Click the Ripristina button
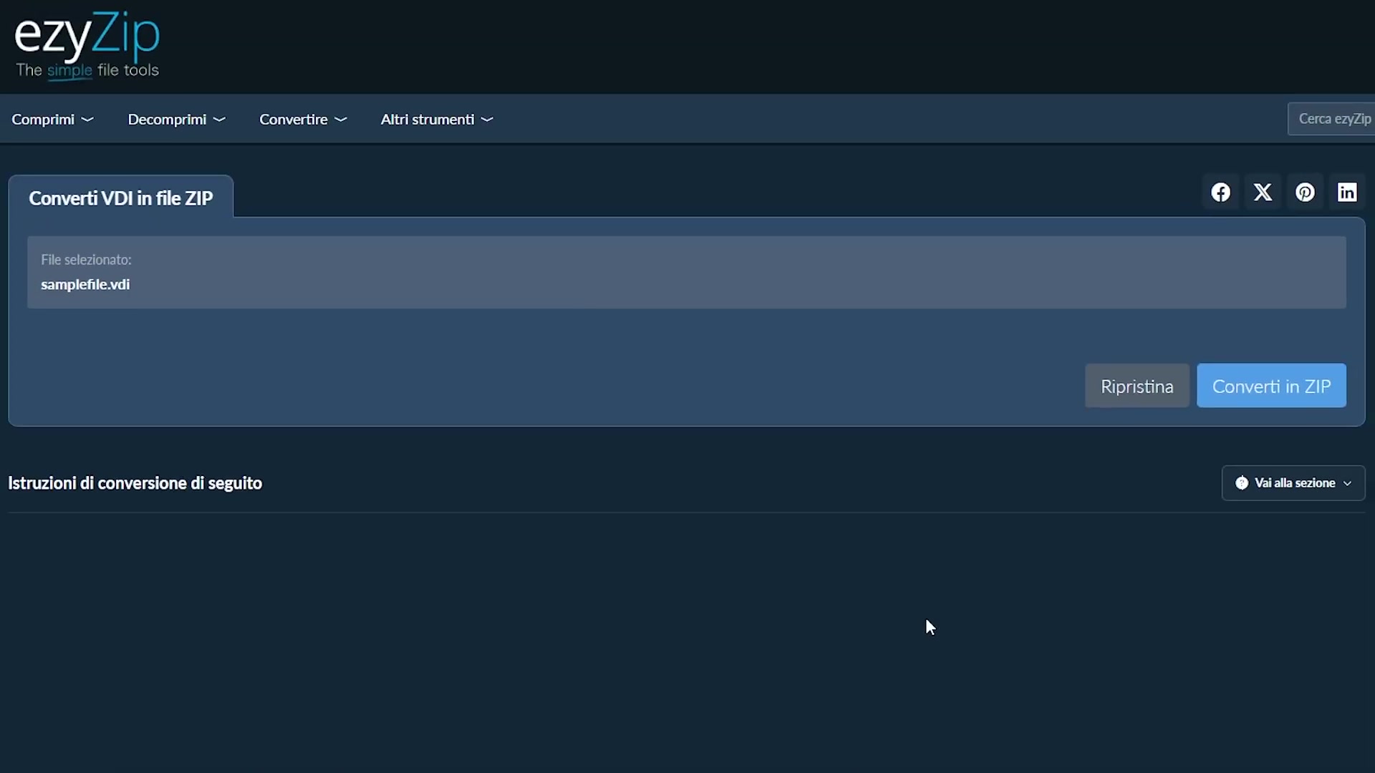Viewport: 1375px width, 773px height. pyautogui.click(x=1137, y=386)
